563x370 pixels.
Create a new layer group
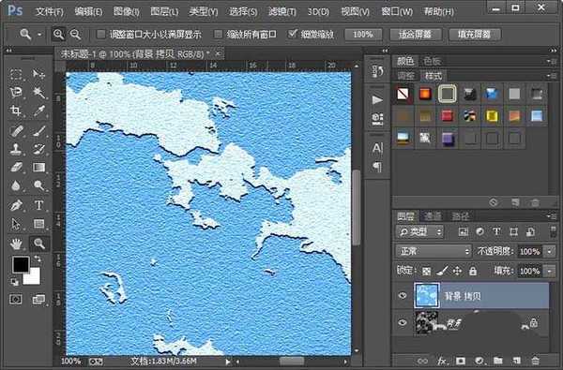point(497,361)
